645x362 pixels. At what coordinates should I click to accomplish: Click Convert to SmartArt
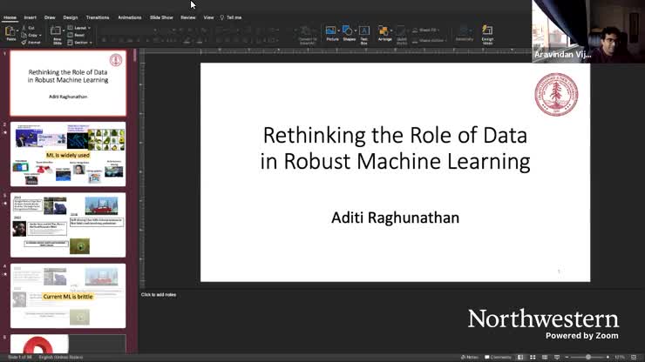click(x=307, y=35)
